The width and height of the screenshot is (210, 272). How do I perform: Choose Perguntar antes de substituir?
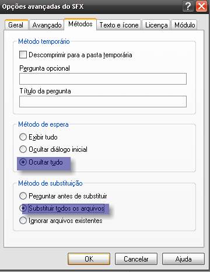pyautogui.click(x=23, y=196)
